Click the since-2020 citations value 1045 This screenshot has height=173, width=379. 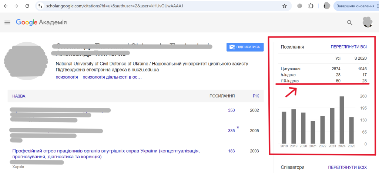coord(362,69)
